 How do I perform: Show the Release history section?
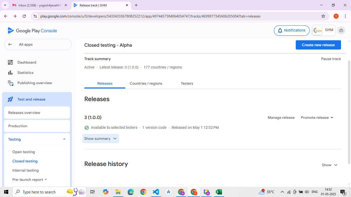tap(329, 165)
